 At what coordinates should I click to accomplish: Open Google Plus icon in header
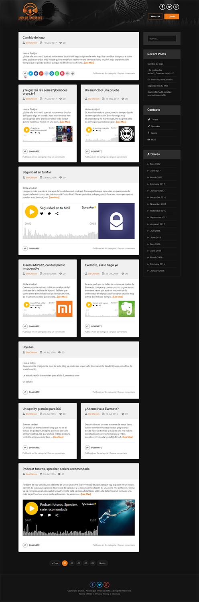[x=177, y=6]
